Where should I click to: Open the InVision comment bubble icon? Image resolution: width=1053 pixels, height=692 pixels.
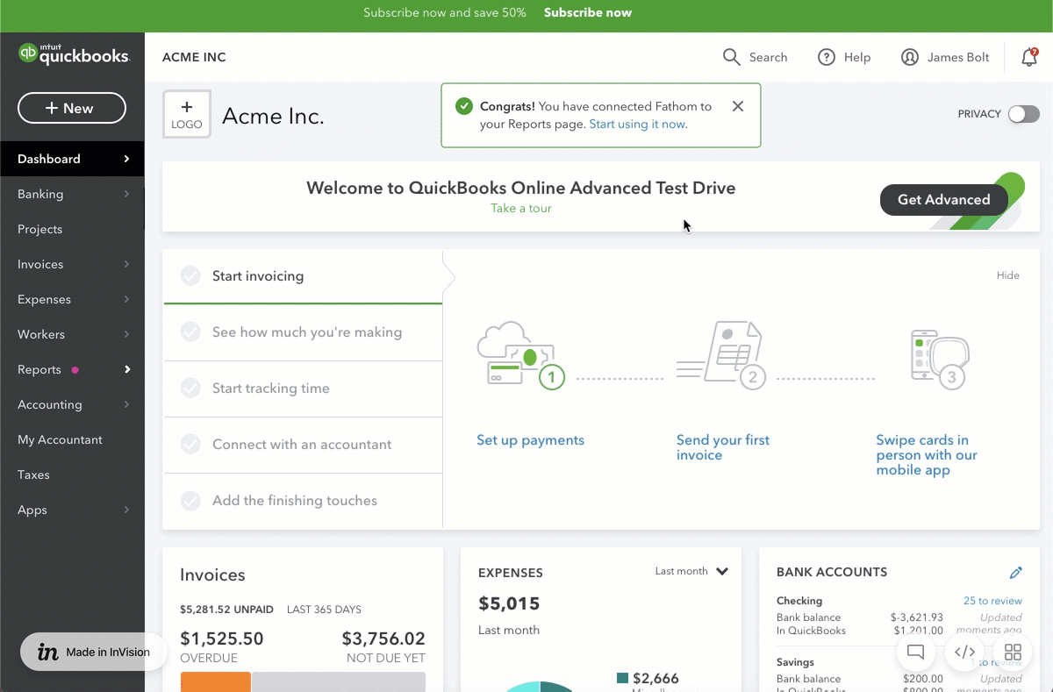(915, 652)
